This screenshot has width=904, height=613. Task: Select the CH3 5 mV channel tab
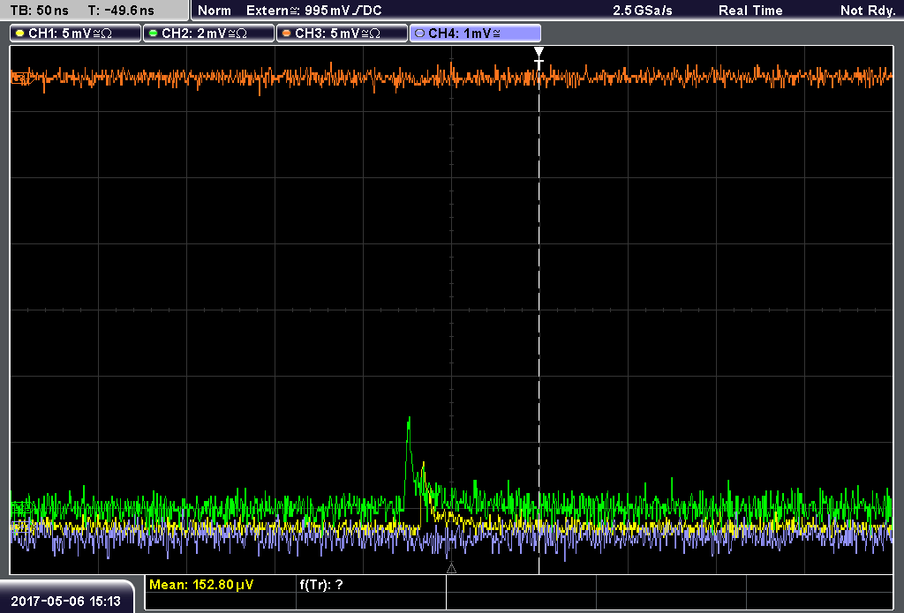click(x=342, y=34)
